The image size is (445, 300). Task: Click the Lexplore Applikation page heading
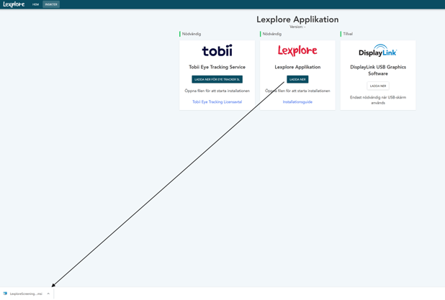point(297,19)
